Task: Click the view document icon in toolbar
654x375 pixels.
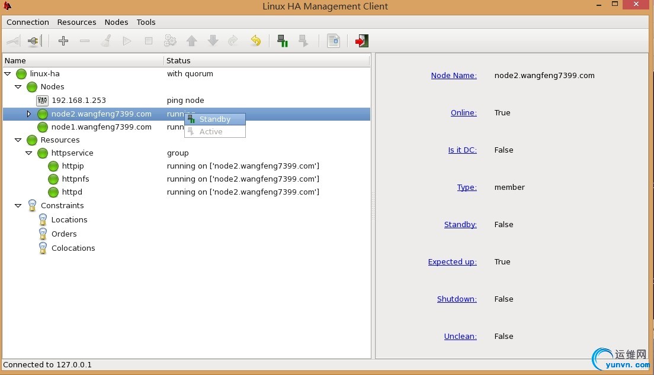Action: coord(334,41)
